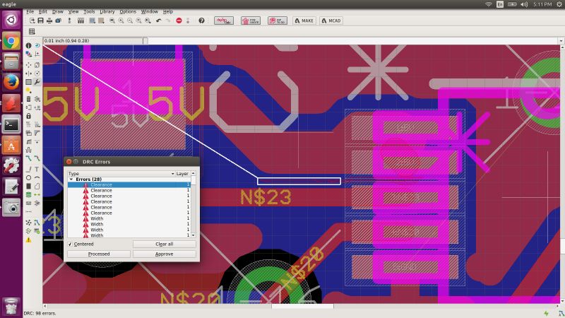Viewport: 565px width, 318px height.
Task: Select the Text T tool
Action: point(37,169)
